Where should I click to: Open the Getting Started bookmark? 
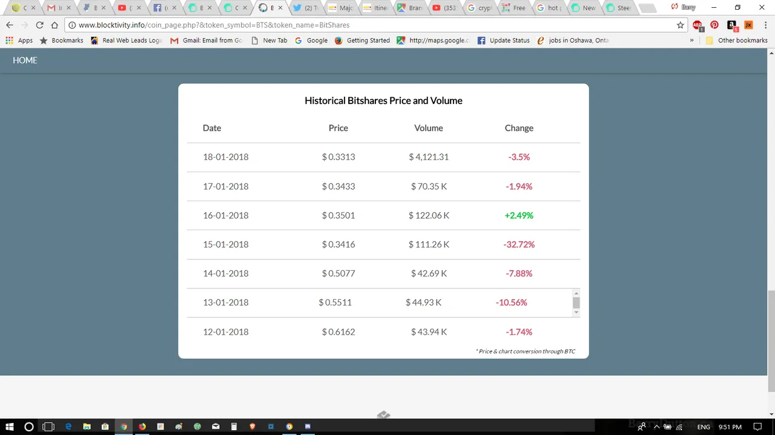coord(362,40)
